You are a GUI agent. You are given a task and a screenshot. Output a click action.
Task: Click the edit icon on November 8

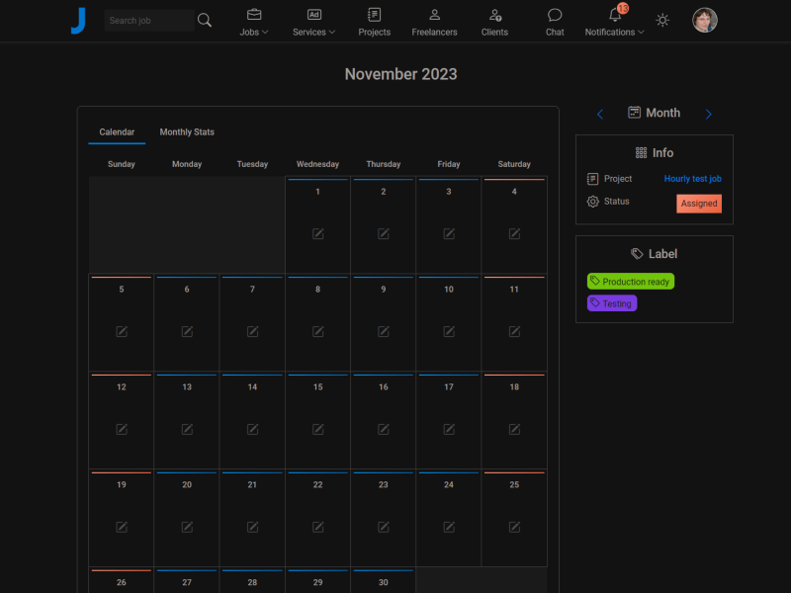click(318, 331)
